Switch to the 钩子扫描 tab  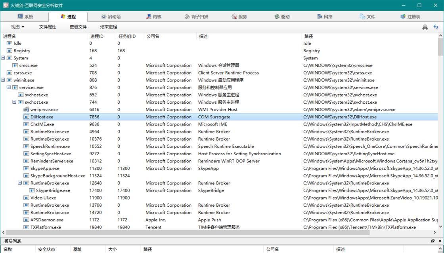point(197,17)
